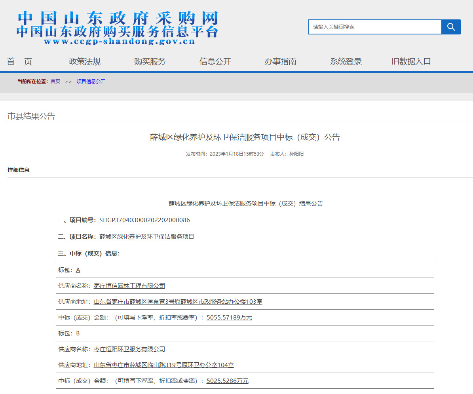Click the 项目信息公开 breadcrumb link

[91, 82]
